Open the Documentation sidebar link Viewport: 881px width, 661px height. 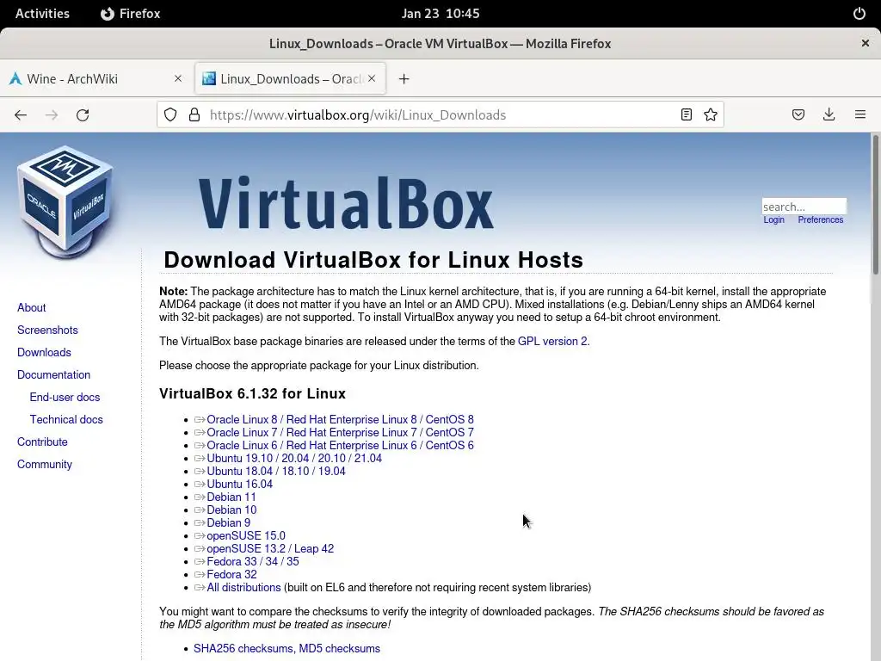(54, 375)
